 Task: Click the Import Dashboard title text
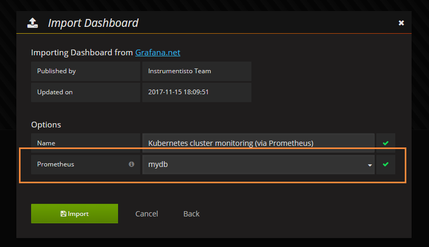pyautogui.click(x=93, y=23)
